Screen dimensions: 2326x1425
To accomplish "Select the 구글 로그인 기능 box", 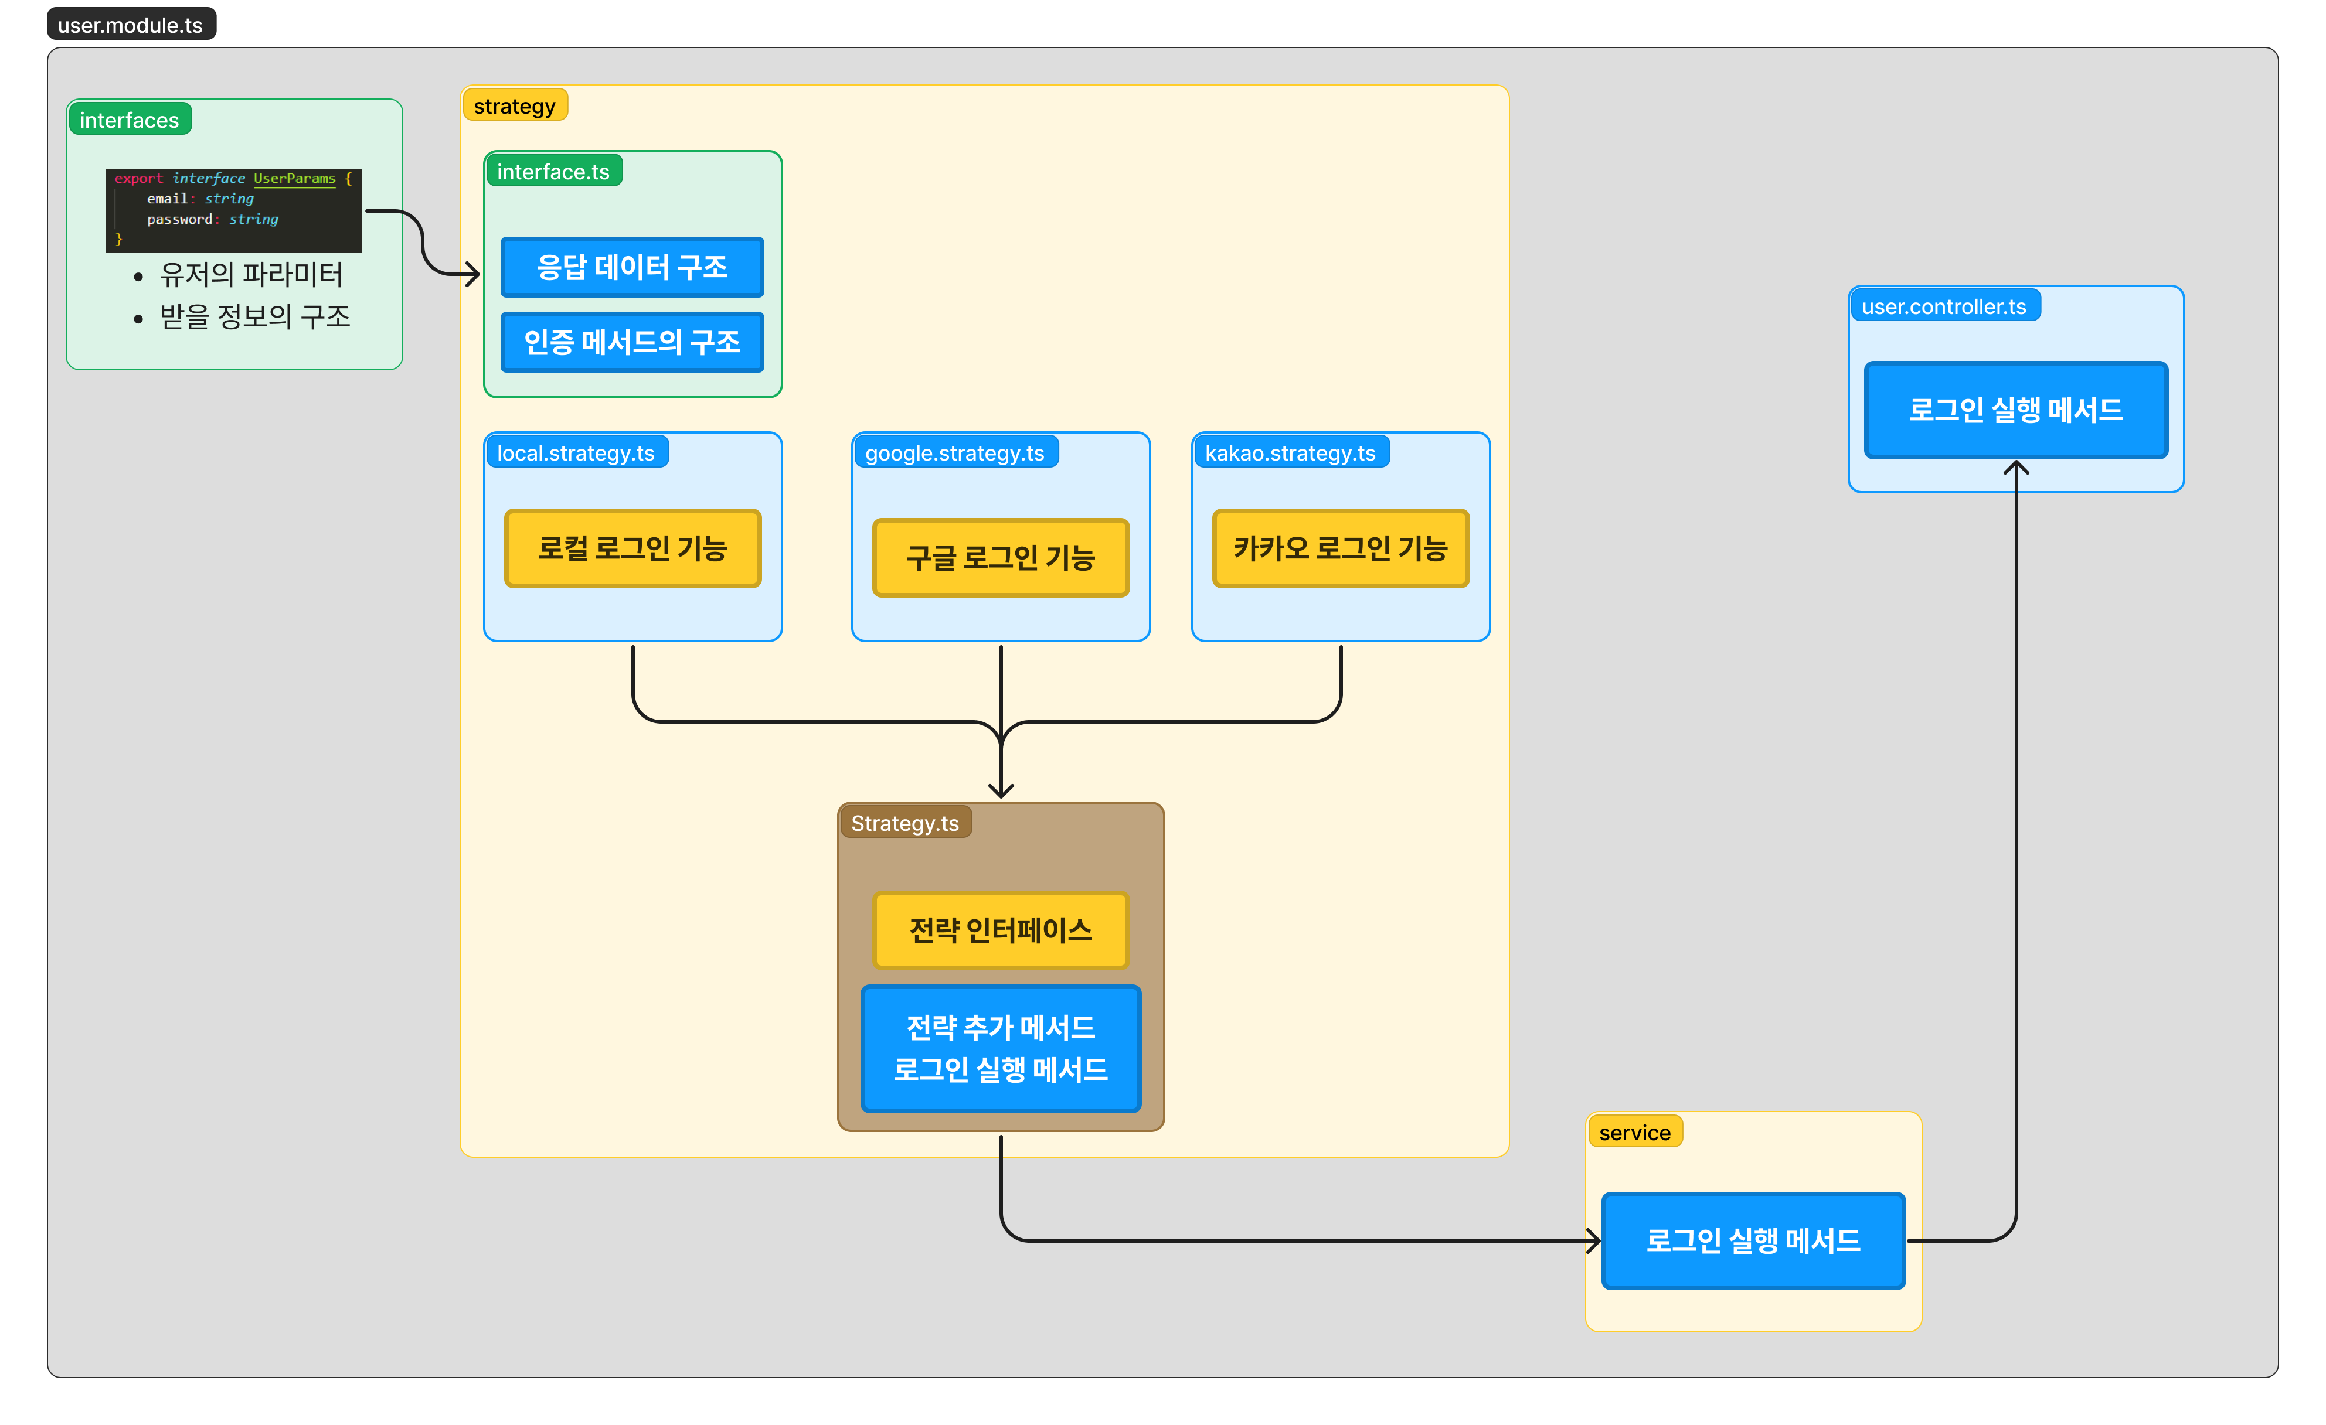I will click(999, 558).
